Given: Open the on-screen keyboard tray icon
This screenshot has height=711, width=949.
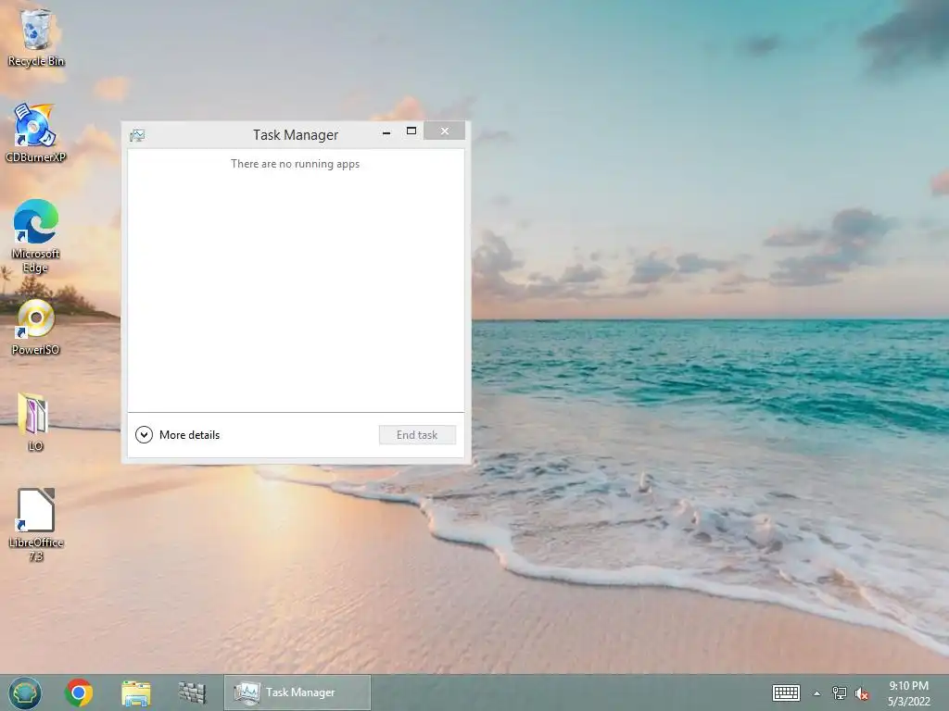Looking at the screenshot, I should click(x=786, y=692).
